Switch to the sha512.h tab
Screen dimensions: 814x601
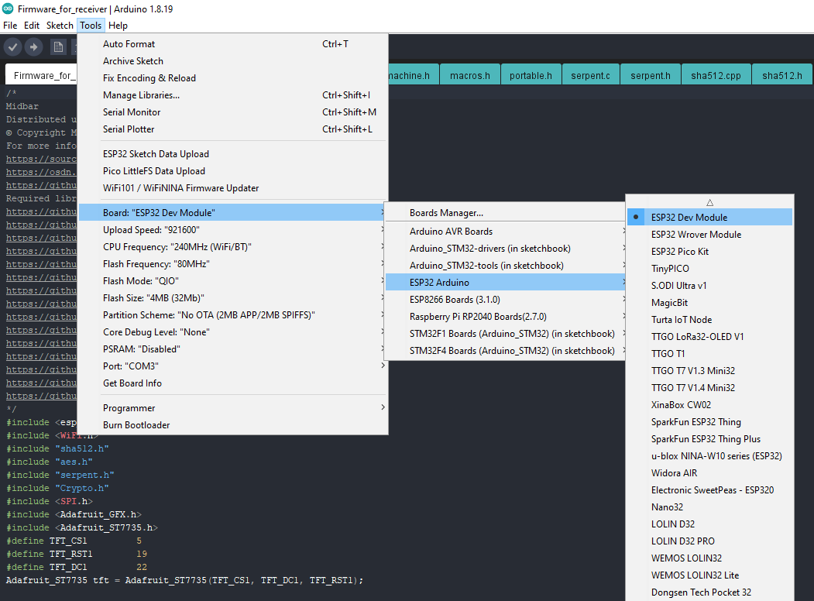(x=781, y=76)
